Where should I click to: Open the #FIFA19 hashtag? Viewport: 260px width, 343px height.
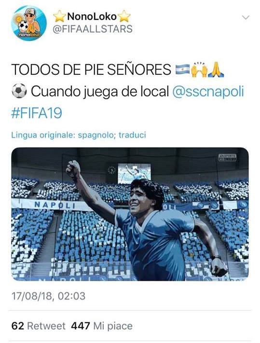[x=37, y=113]
